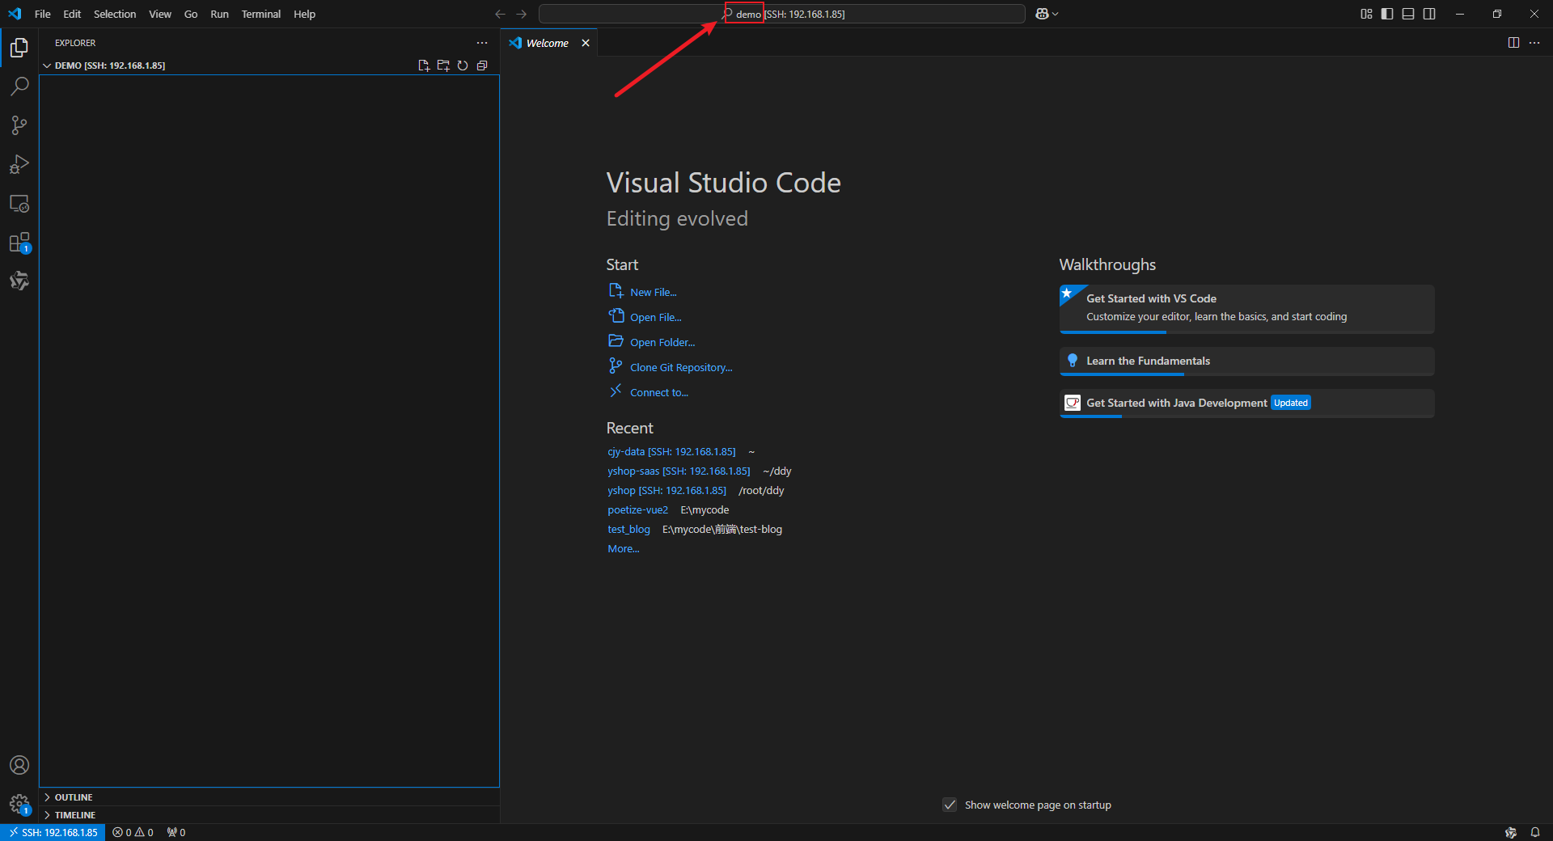Click the Clone Git Repository... link
This screenshot has width=1553, height=841.
click(681, 367)
